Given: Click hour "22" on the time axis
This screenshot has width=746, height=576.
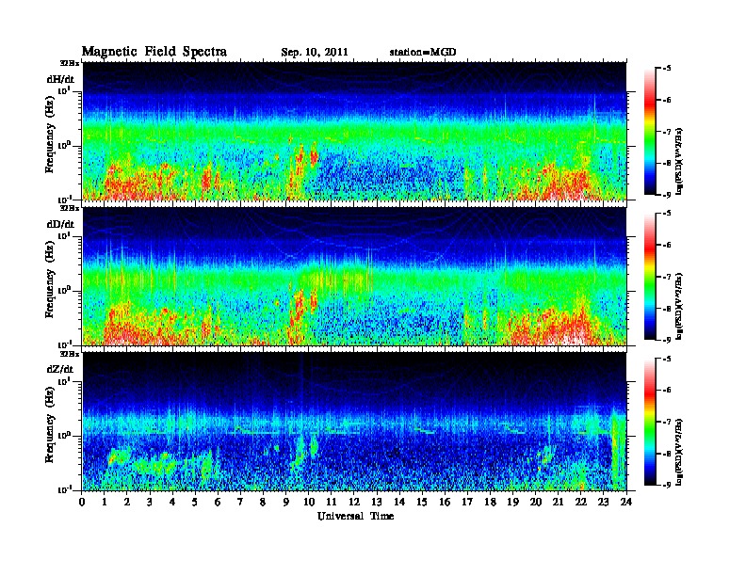Looking at the screenshot, I should pos(581,502).
